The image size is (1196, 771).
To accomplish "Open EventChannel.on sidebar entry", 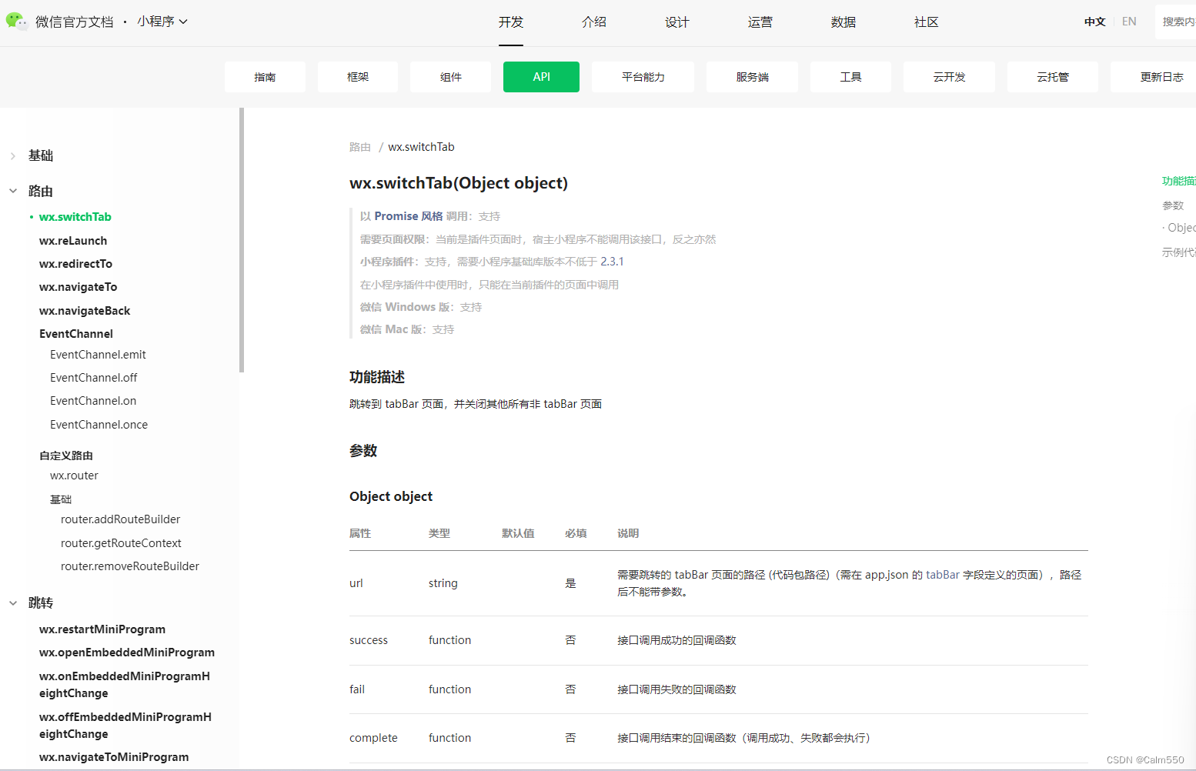I will (93, 401).
